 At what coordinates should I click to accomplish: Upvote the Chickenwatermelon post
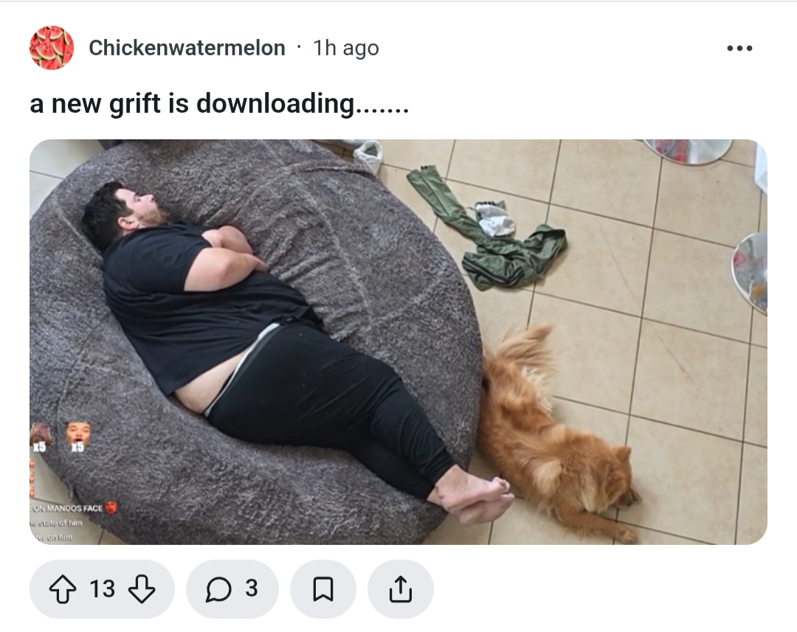click(x=63, y=588)
